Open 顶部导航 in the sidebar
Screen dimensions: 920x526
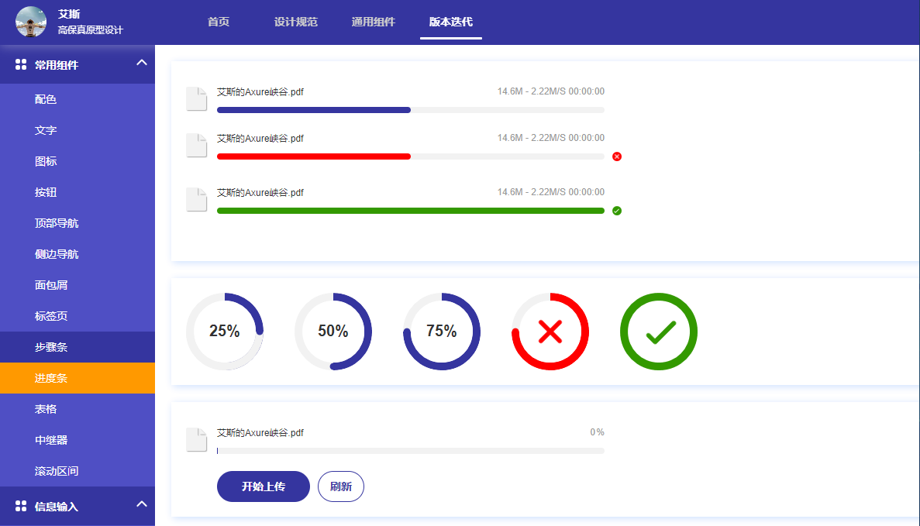pyautogui.click(x=78, y=223)
